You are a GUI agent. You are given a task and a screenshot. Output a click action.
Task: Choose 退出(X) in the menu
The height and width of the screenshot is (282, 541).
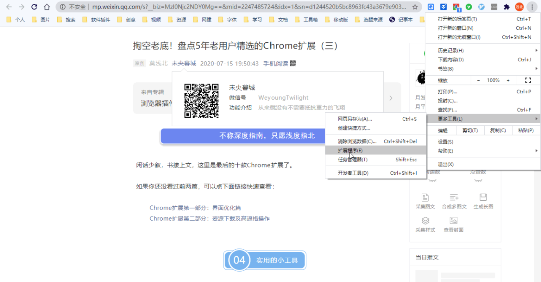pyautogui.click(x=483, y=164)
